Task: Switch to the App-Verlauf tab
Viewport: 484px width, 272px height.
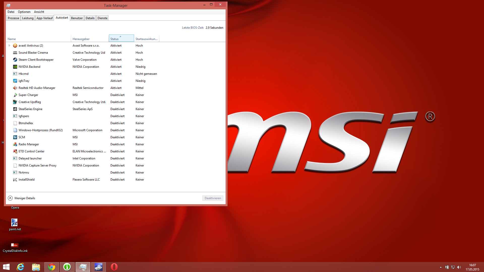Action: (44, 18)
